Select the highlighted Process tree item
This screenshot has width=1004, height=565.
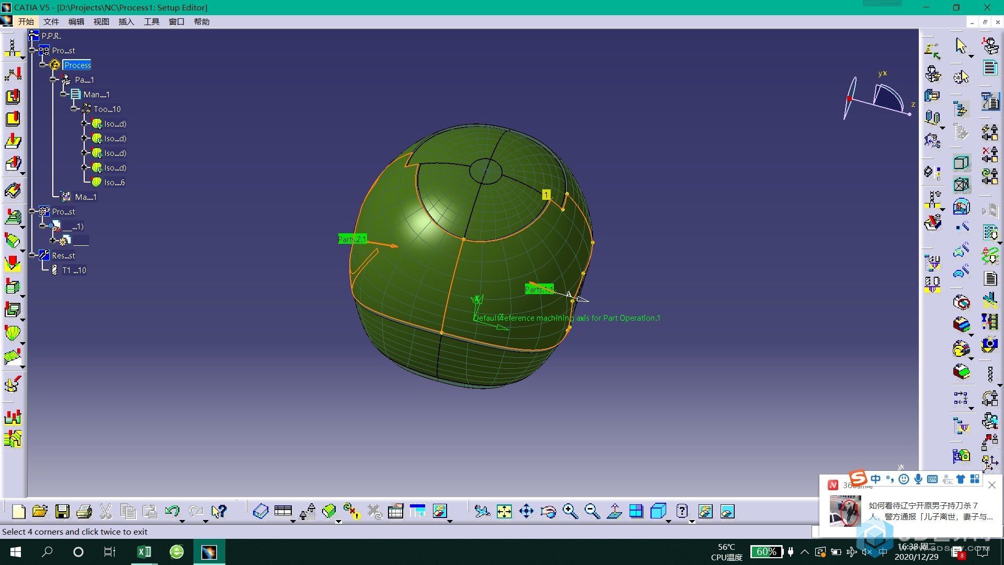pyautogui.click(x=77, y=65)
